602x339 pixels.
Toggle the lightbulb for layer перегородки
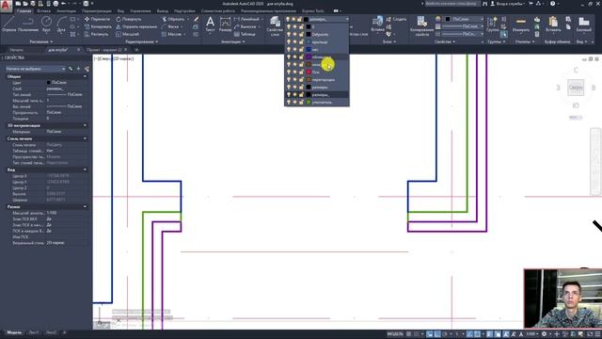coord(289,79)
